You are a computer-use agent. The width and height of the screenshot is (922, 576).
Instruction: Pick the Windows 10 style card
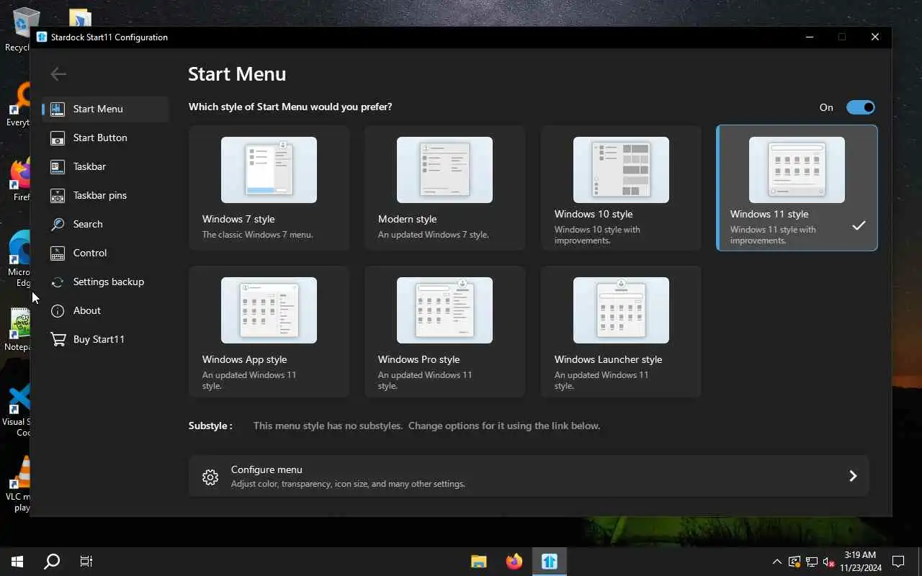(621, 188)
